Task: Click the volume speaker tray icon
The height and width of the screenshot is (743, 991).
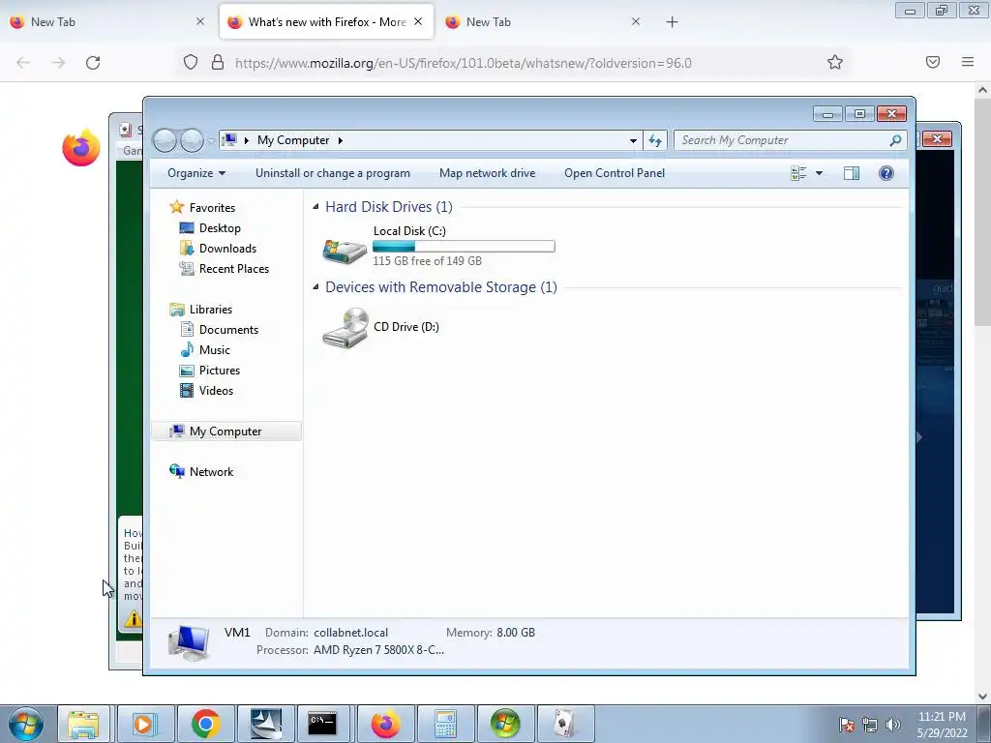Action: (893, 725)
